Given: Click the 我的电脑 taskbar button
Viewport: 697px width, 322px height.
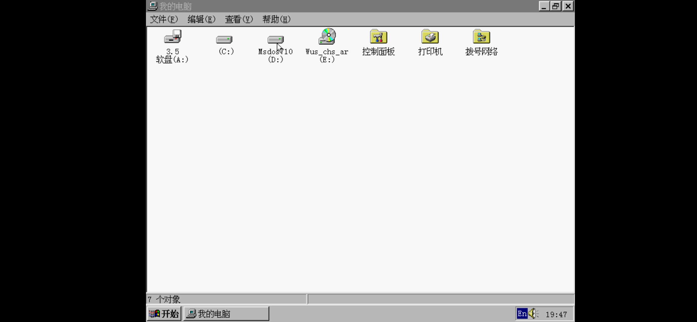Looking at the screenshot, I should (x=226, y=314).
